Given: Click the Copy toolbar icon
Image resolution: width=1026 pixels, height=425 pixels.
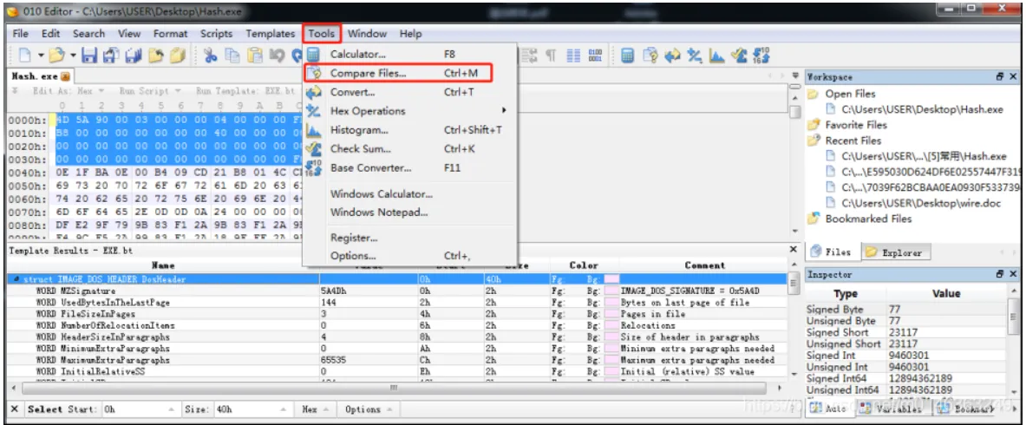Looking at the screenshot, I should [x=232, y=56].
